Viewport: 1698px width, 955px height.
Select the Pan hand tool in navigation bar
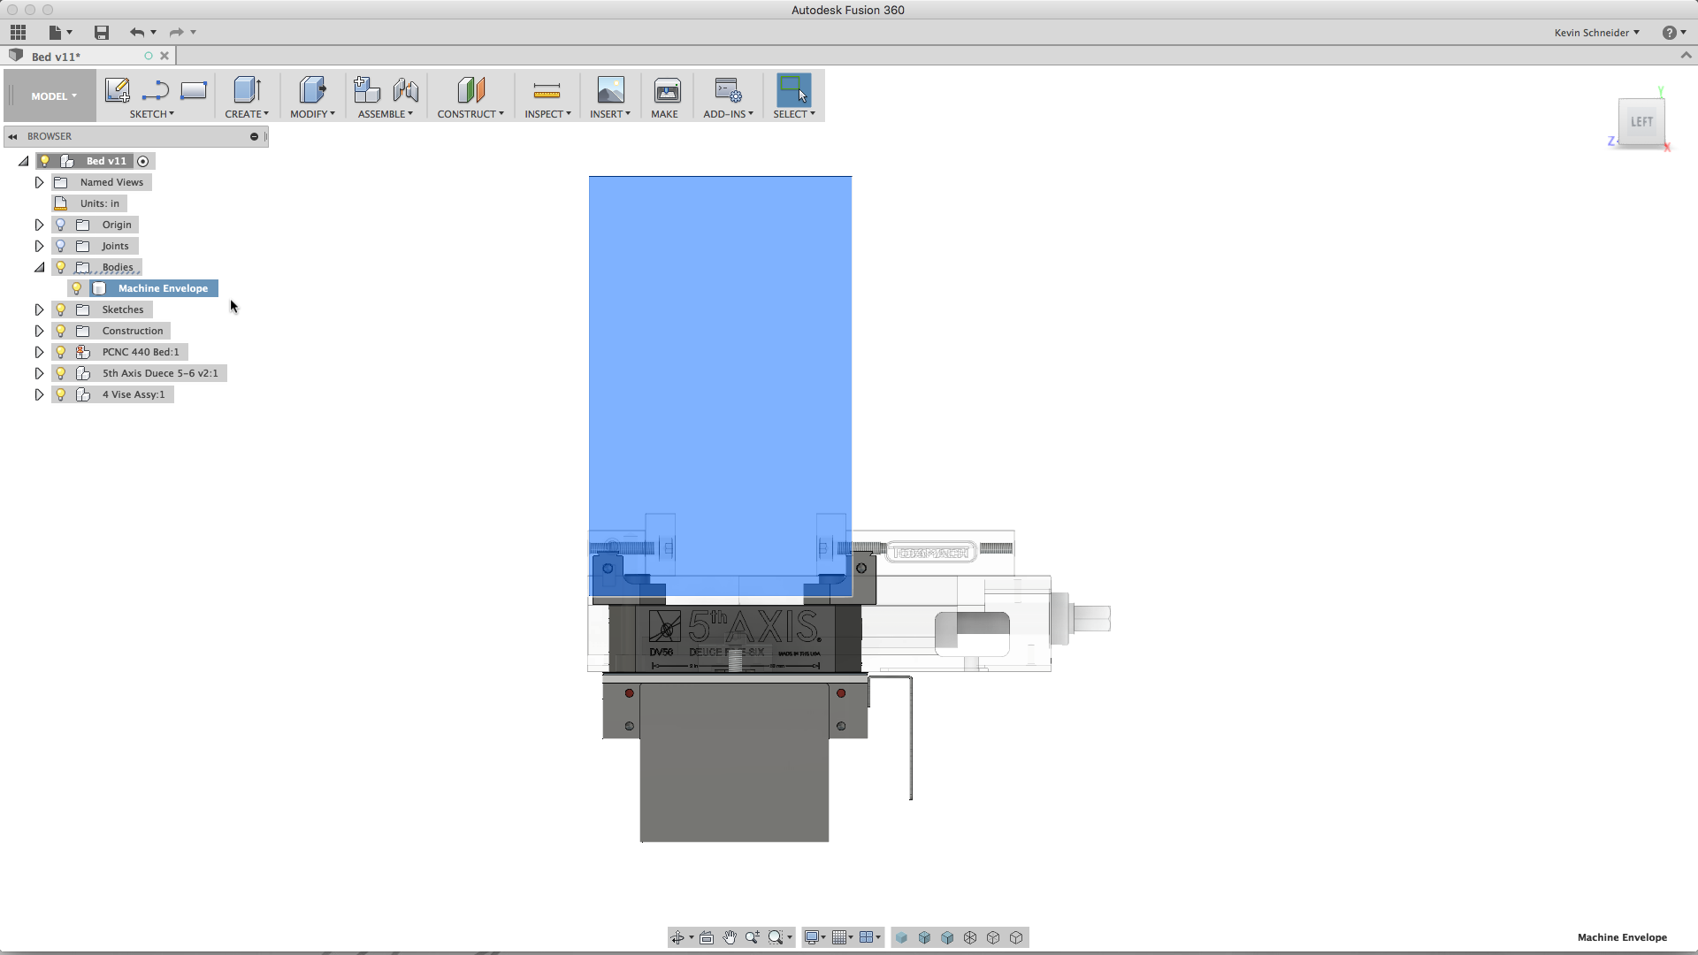pyautogui.click(x=730, y=937)
